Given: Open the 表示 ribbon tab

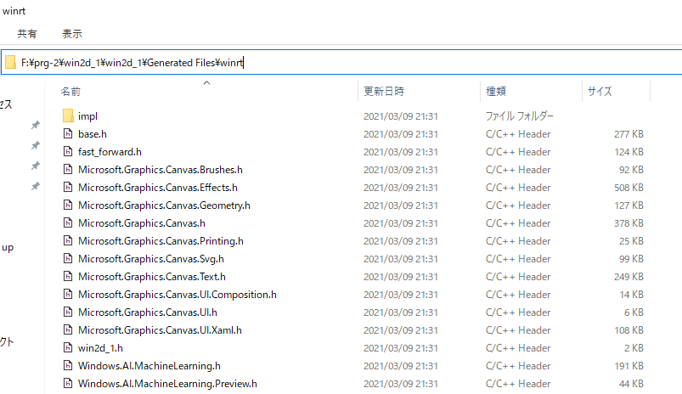Looking at the screenshot, I should tap(71, 33).
